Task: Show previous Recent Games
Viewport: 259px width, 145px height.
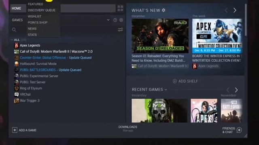Action: pos(228,90)
